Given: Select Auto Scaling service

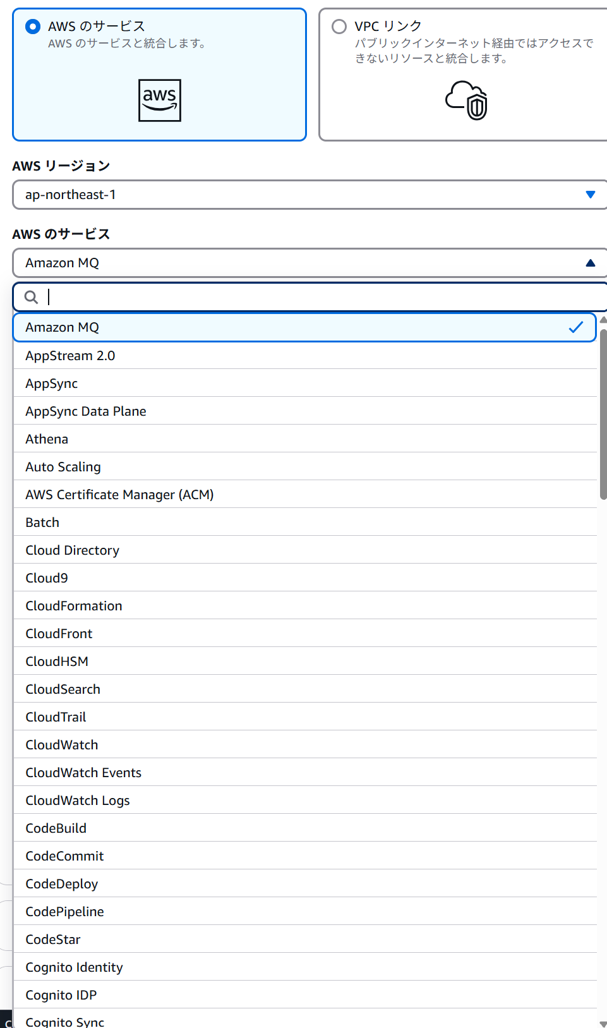Looking at the screenshot, I should (x=305, y=467).
